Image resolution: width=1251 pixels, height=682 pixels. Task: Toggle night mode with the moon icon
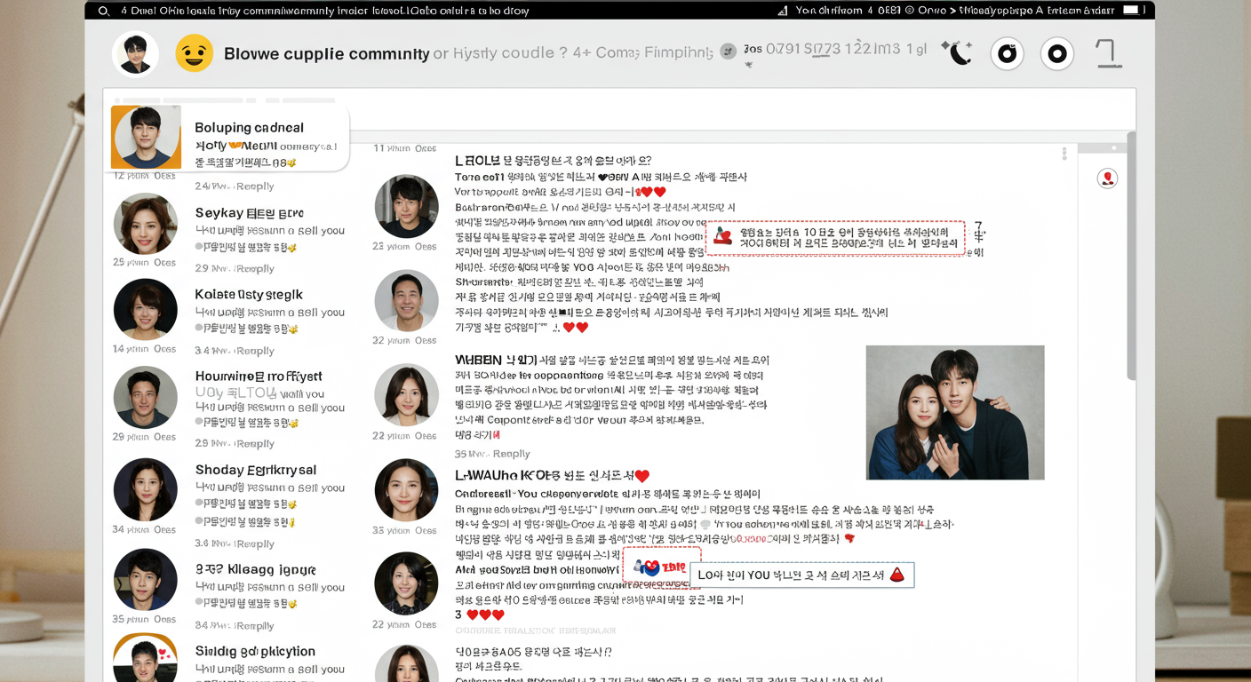(x=960, y=53)
